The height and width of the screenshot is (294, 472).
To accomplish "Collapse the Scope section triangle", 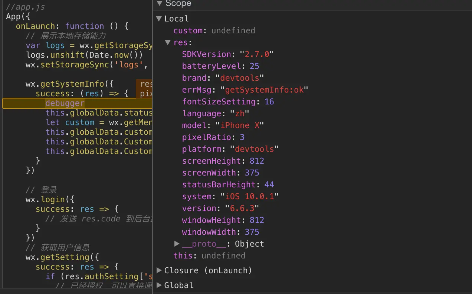I will 160,3.
